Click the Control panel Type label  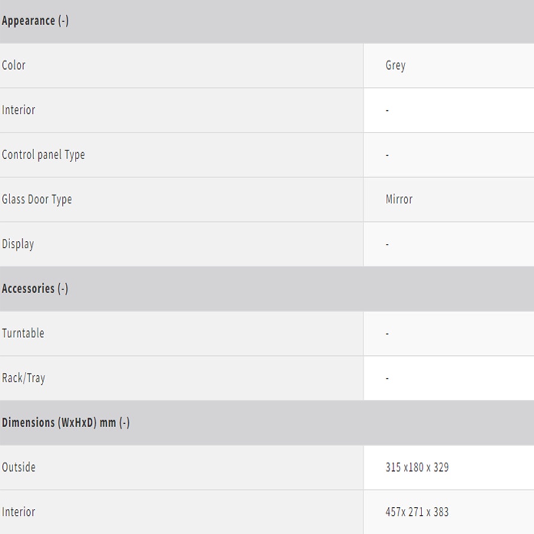point(43,155)
